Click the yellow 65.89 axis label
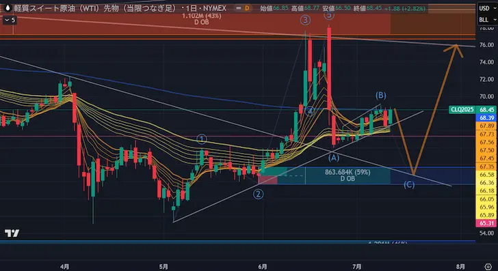498x271 pixels. [x=487, y=215]
